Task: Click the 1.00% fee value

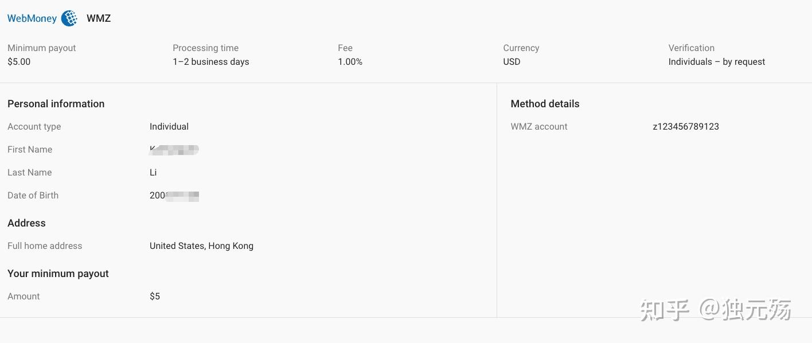Action: tap(350, 62)
